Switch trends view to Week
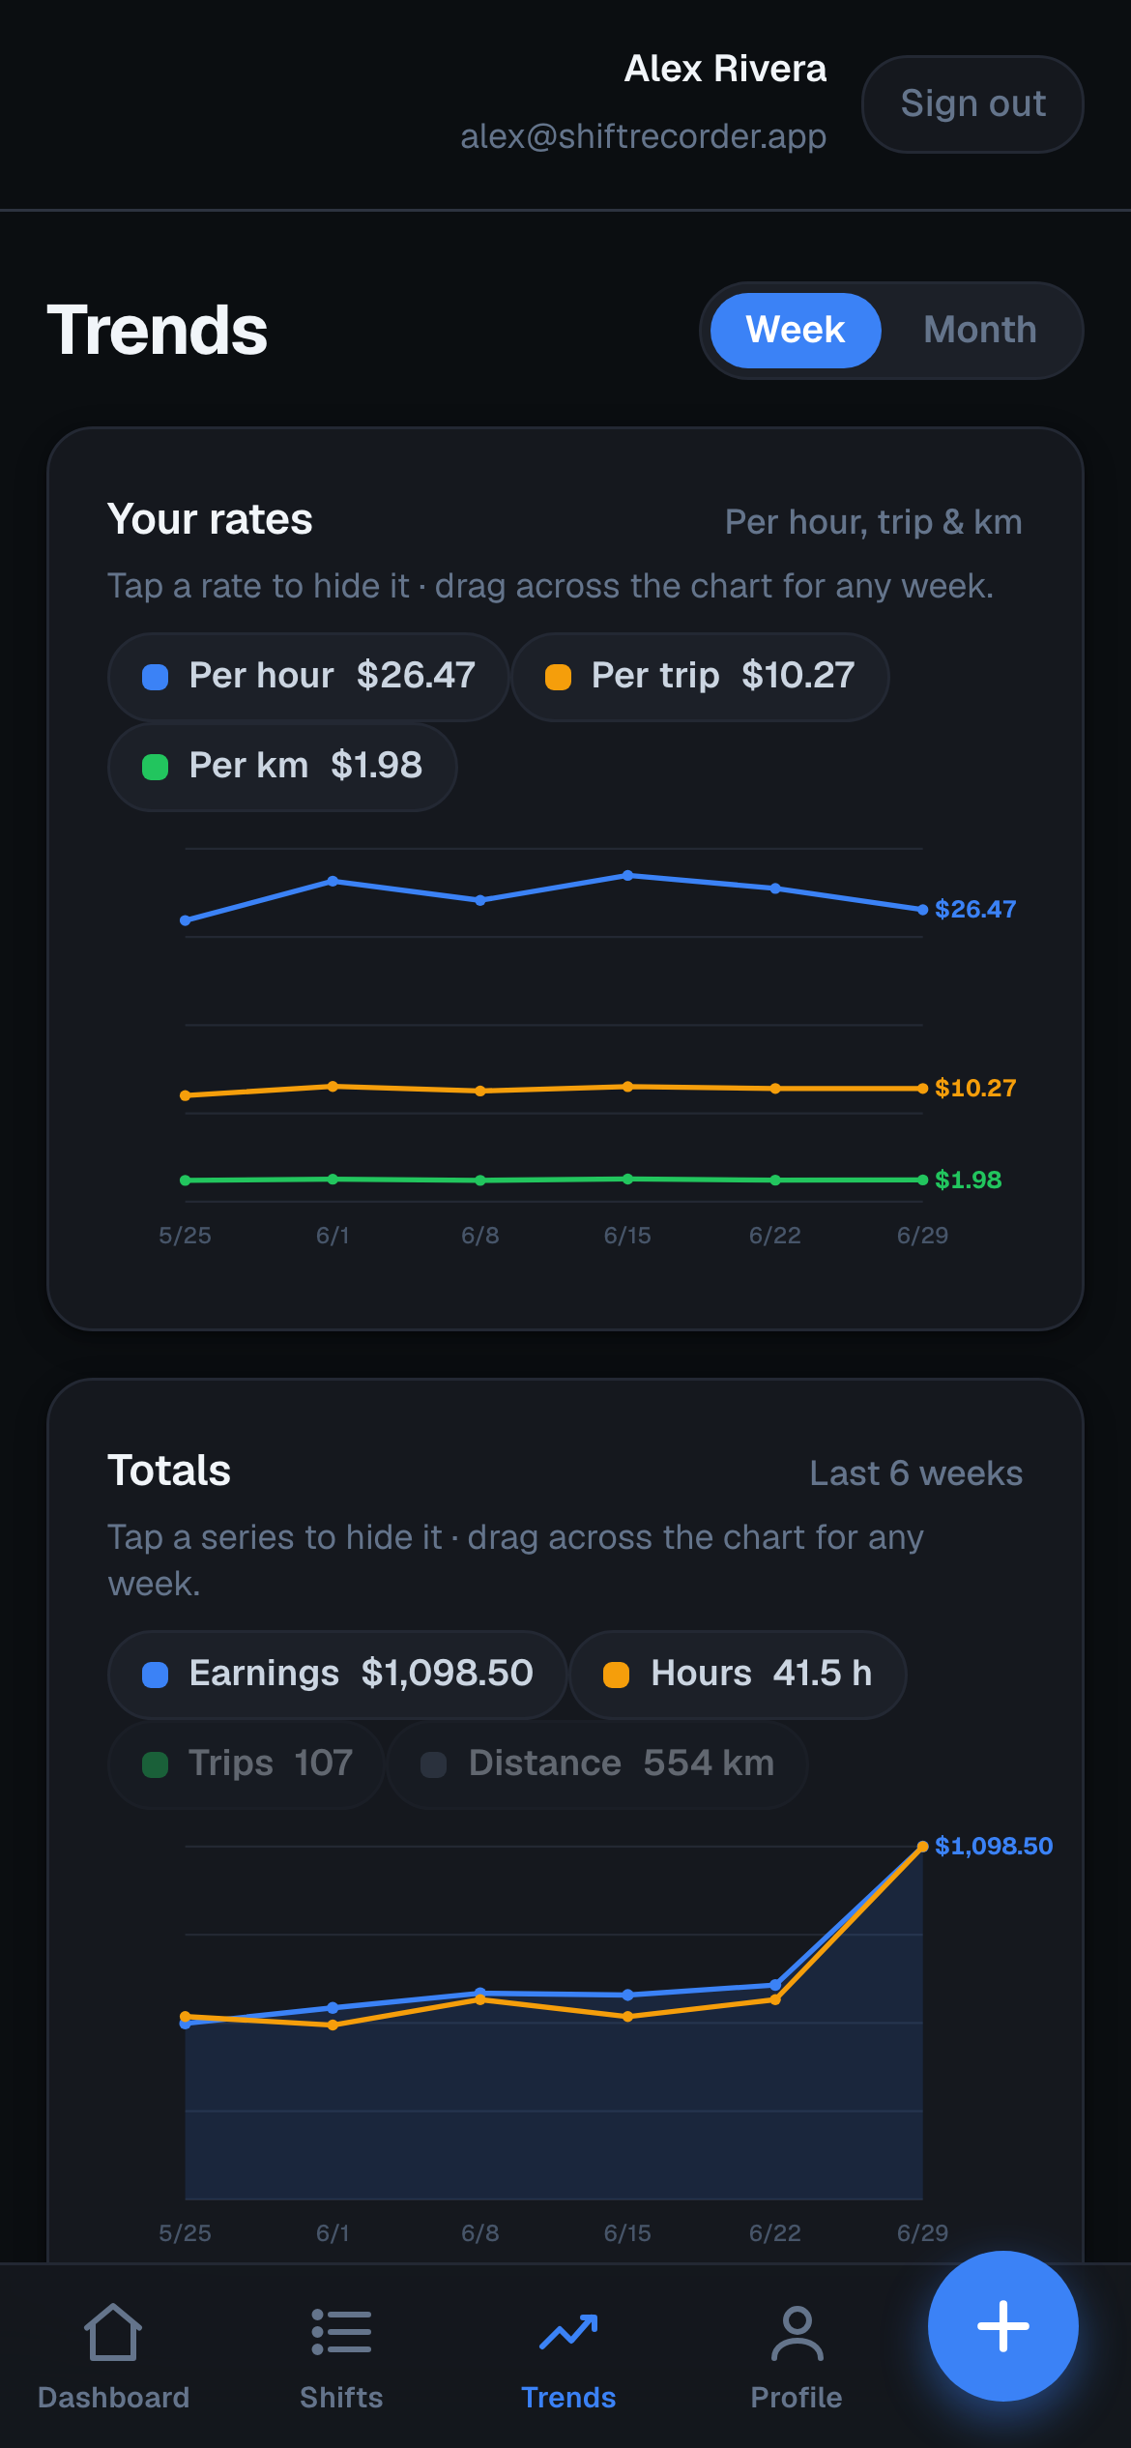 796,330
